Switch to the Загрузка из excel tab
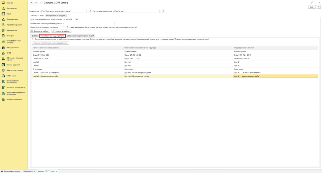The width and height of the screenshot is (322, 173). pos(37,16)
